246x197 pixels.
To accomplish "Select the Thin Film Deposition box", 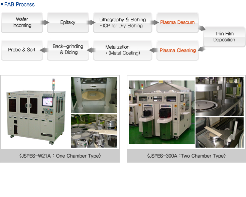I will tap(224, 37).
